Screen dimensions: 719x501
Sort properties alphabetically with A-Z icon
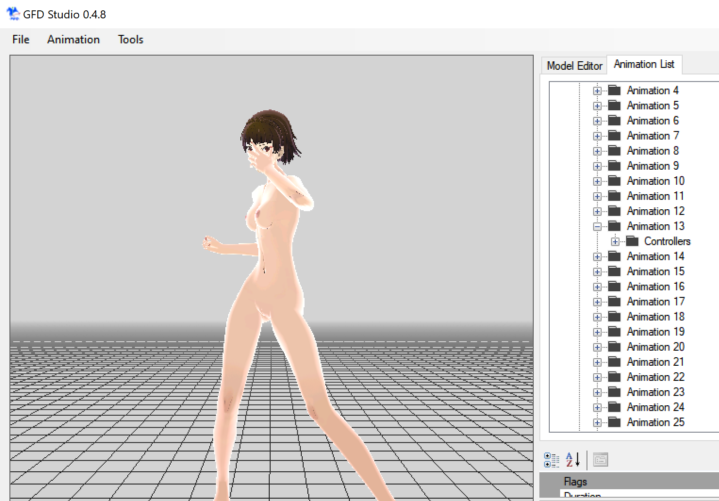click(x=572, y=460)
